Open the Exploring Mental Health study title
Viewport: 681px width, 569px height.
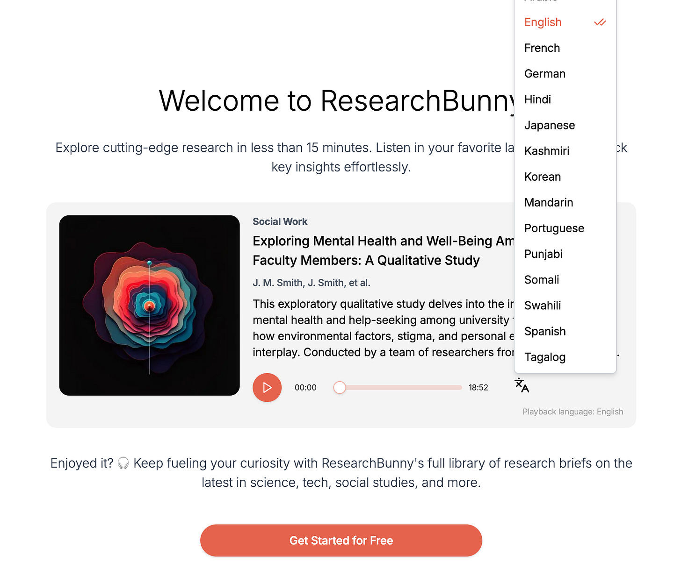point(383,250)
